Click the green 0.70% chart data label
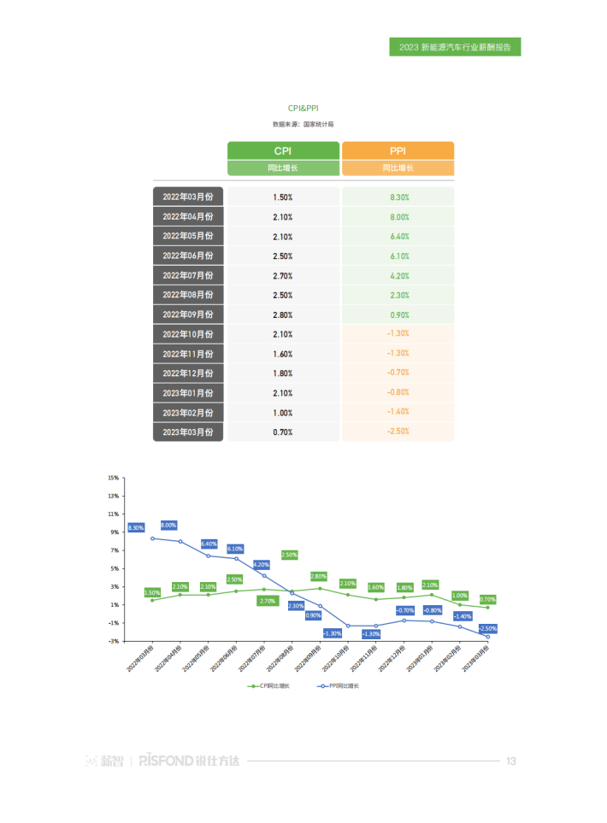607x823 pixels. point(488,599)
